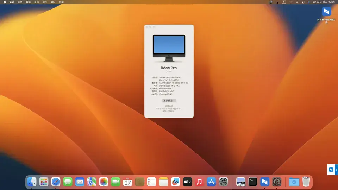
Task: Open Reminders from the Dock
Action: point(151,182)
